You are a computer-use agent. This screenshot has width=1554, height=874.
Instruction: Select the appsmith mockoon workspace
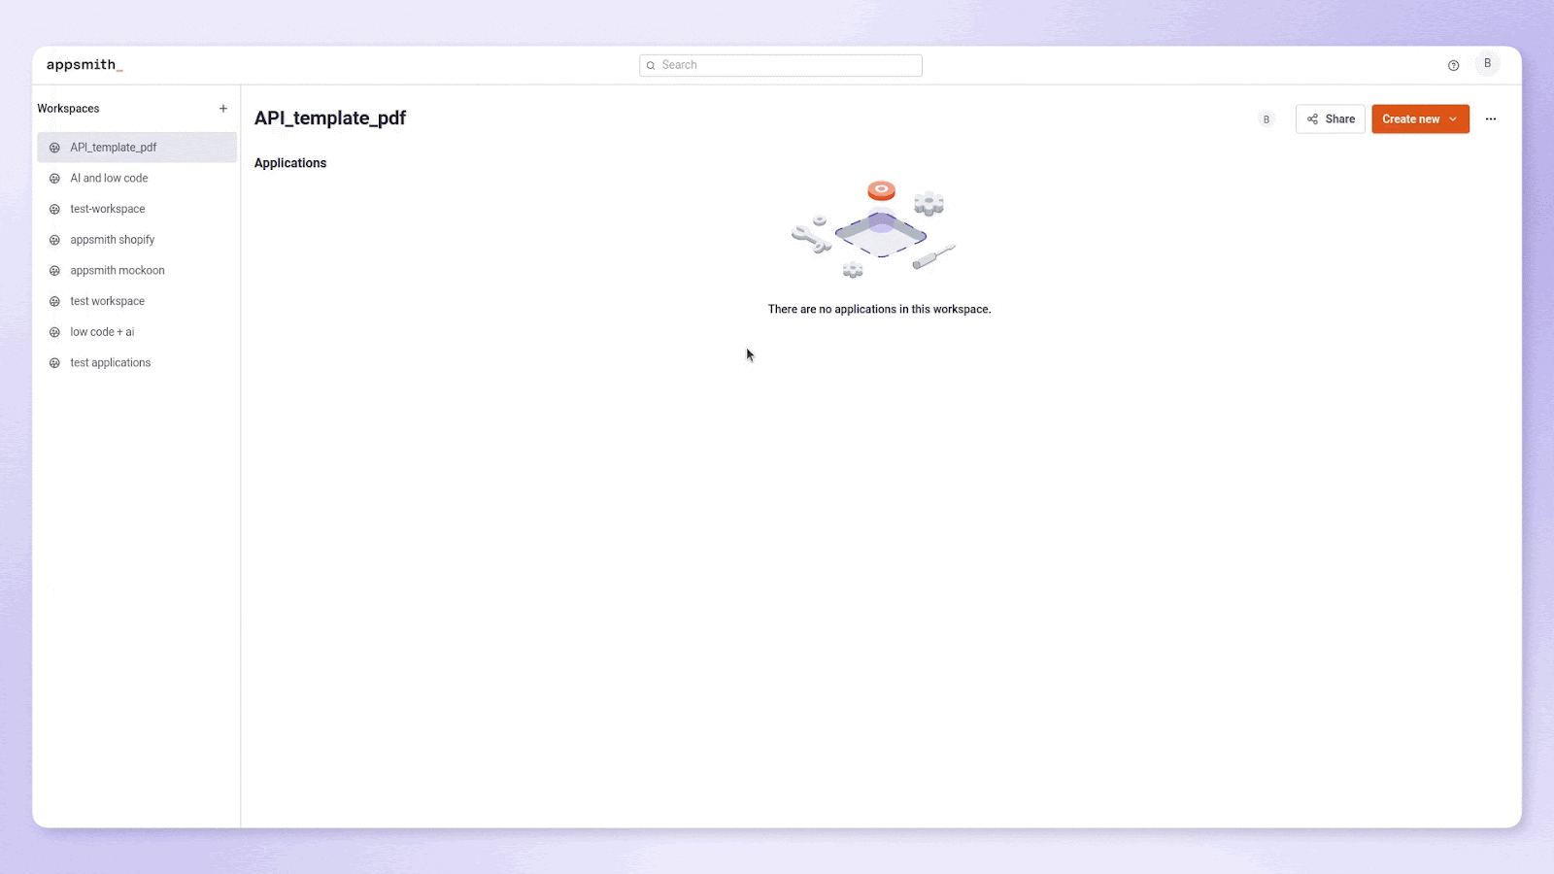tap(117, 270)
